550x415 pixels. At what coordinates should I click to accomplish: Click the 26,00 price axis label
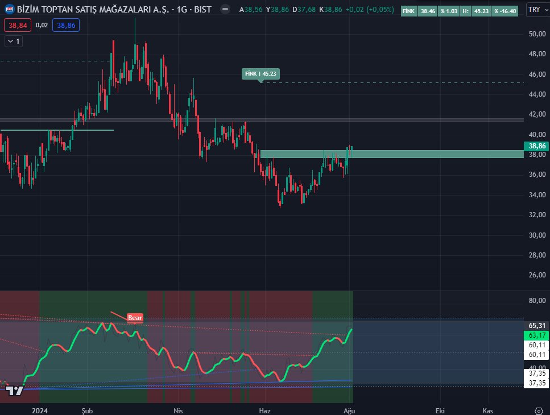tap(537, 275)
